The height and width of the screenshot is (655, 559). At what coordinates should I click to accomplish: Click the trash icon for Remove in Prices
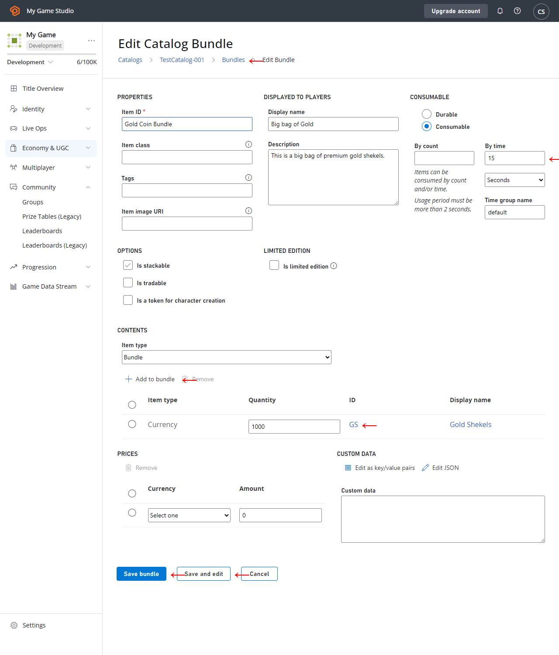[128, 468]
